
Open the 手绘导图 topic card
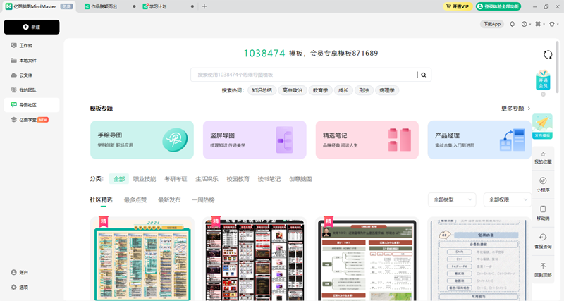tap(142, 140)
